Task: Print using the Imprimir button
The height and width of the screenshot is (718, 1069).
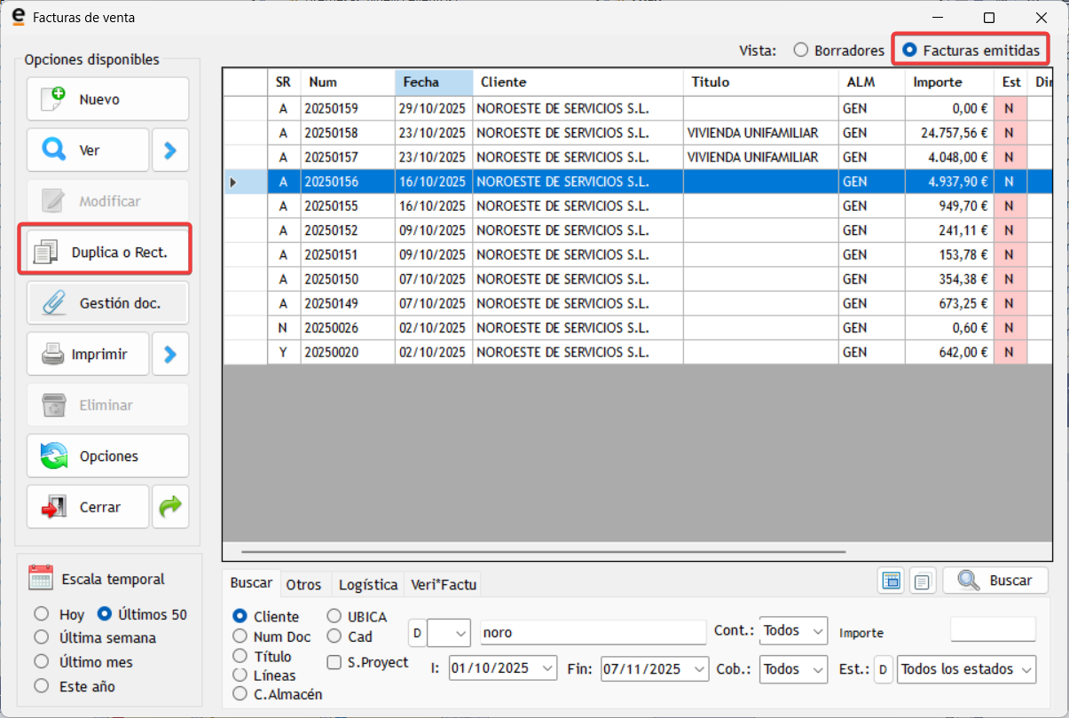Action: tap(88, 355)
